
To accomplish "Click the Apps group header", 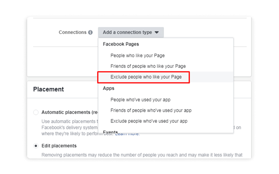I will [x=109, y=89].
